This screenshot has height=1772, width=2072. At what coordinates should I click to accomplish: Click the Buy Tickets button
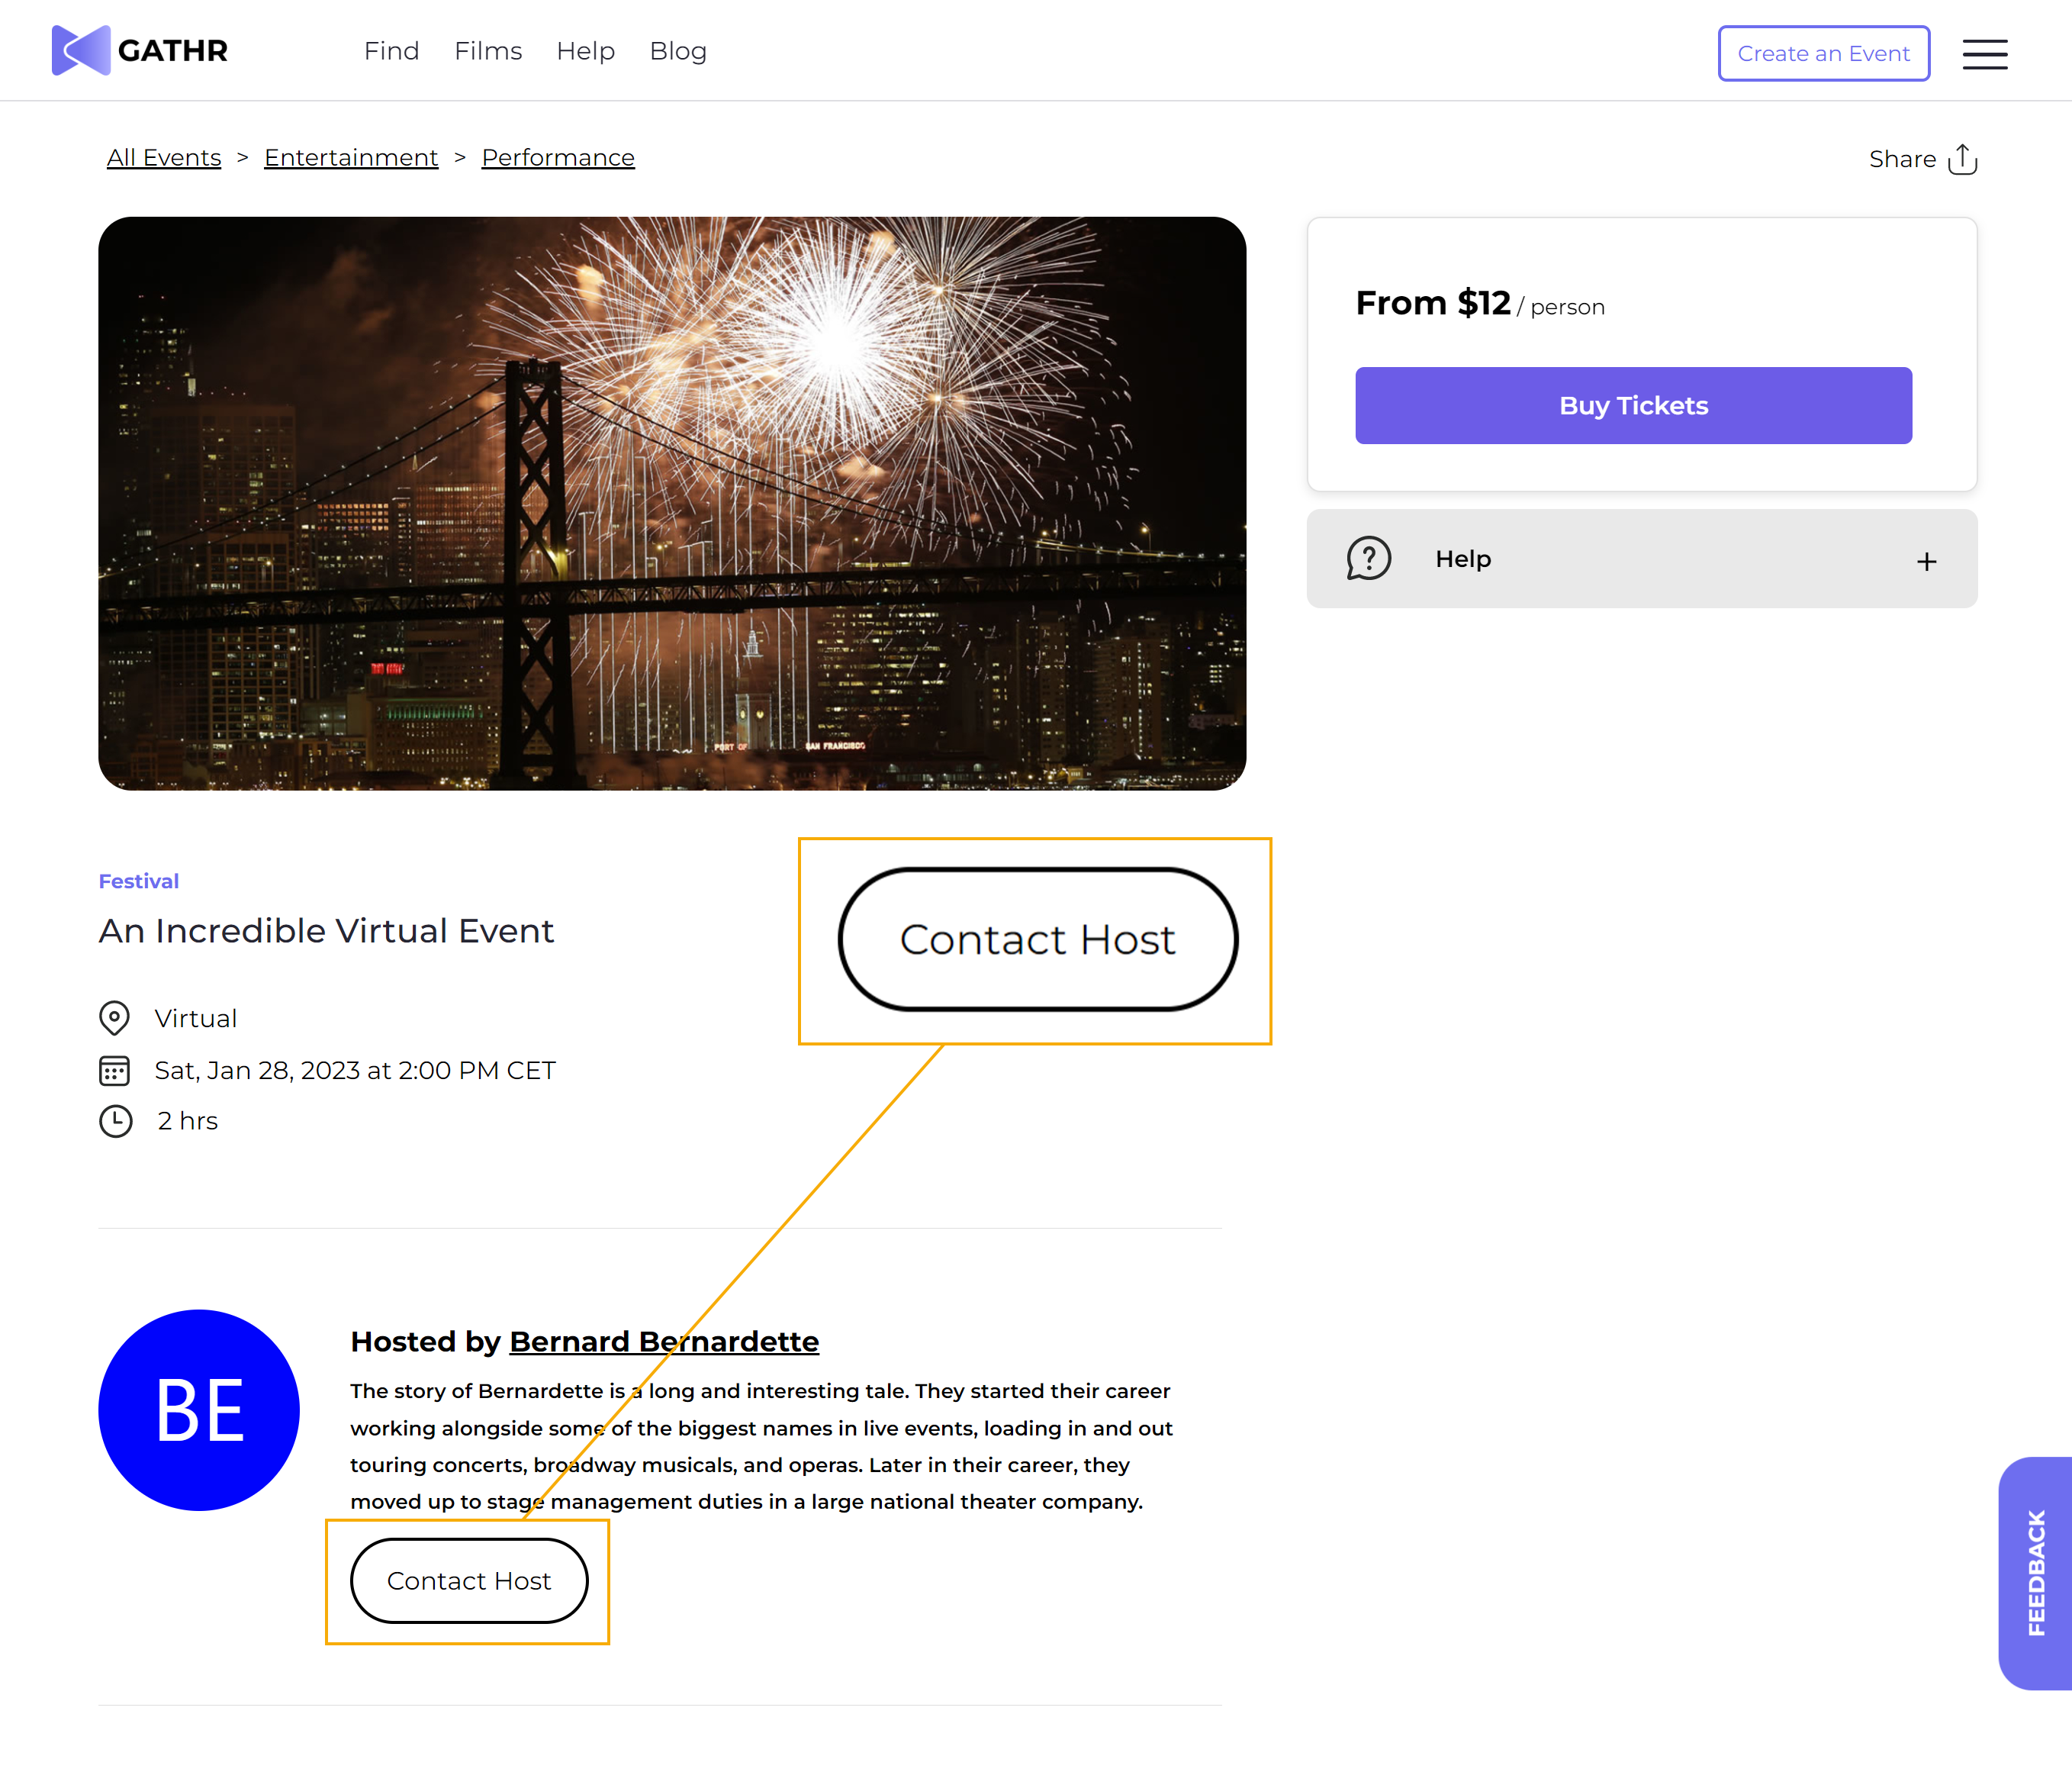tap(1633, 405)
